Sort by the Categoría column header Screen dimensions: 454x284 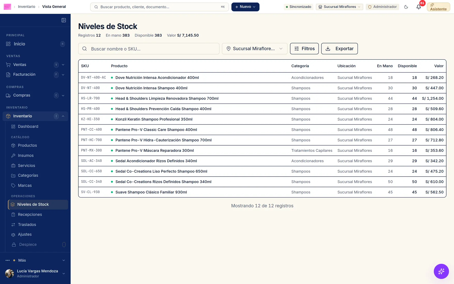pyautogui.click(x=300, y=66)
